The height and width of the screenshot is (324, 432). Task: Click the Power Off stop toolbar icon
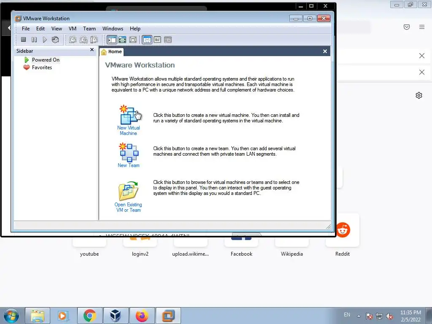pyautogui.click(x=24, y=40)
